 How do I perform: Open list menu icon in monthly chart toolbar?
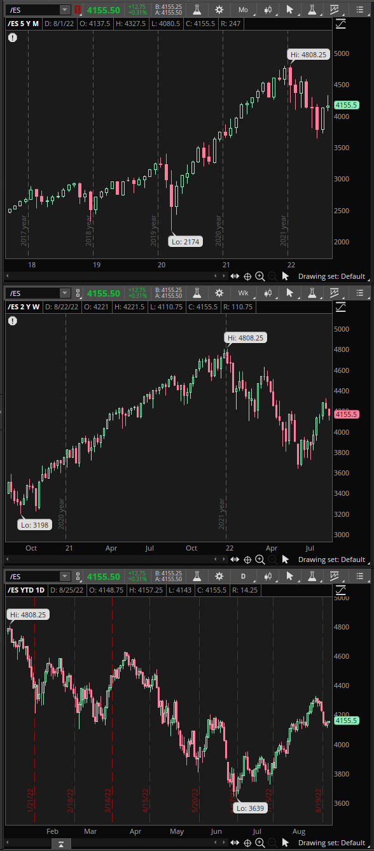click(x=359, y=10)
